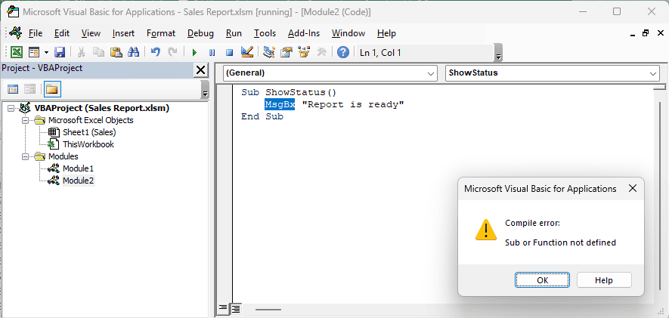The width and height of the screenshot is (669, 318).
Task: Open the ShowStatus procedure dropdown
Action: click(x=552, y=73)
